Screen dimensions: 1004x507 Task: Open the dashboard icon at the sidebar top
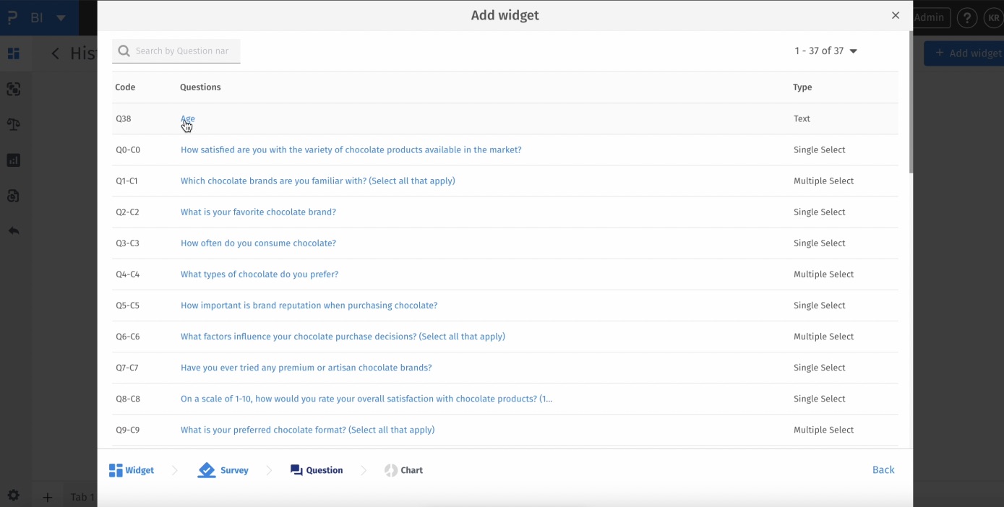(13, 53)
